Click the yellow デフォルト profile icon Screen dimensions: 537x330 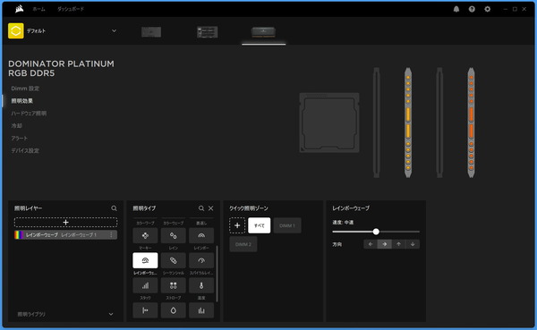pos(16,30)
